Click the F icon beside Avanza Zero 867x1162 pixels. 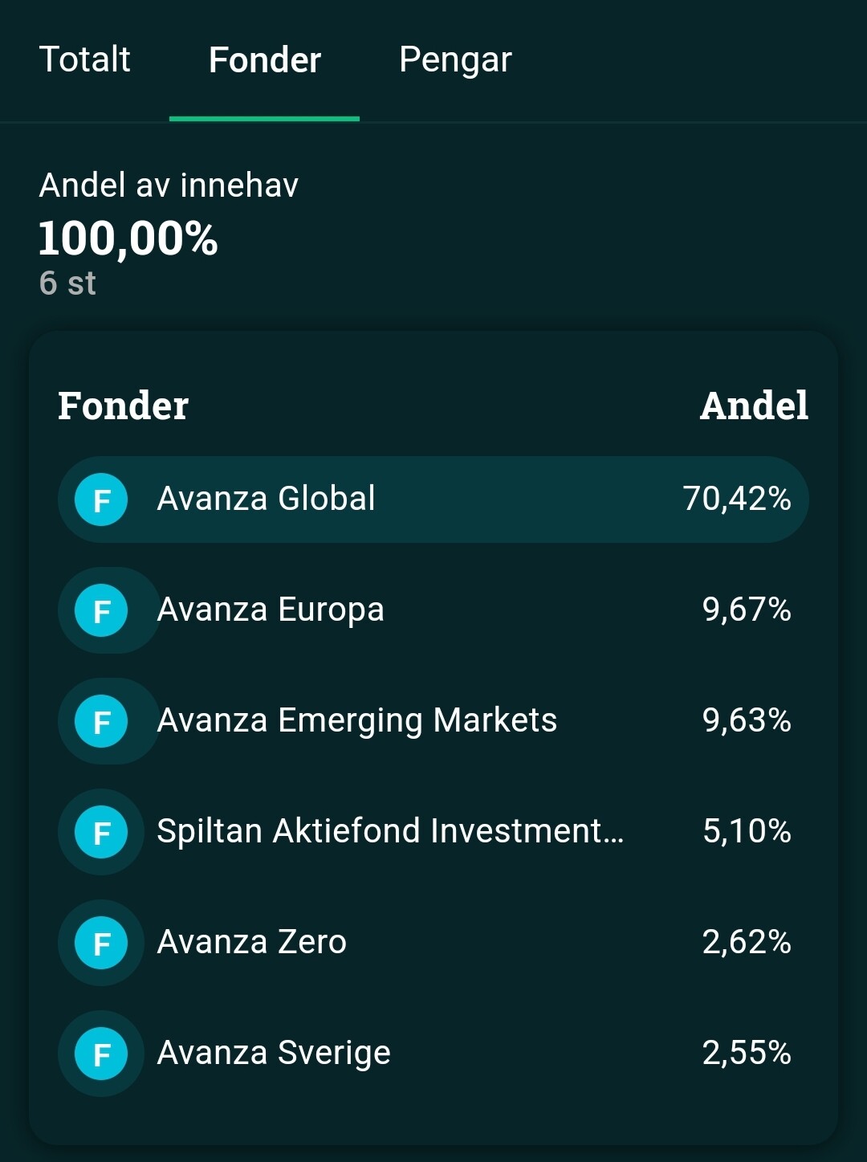coord(101,943)
